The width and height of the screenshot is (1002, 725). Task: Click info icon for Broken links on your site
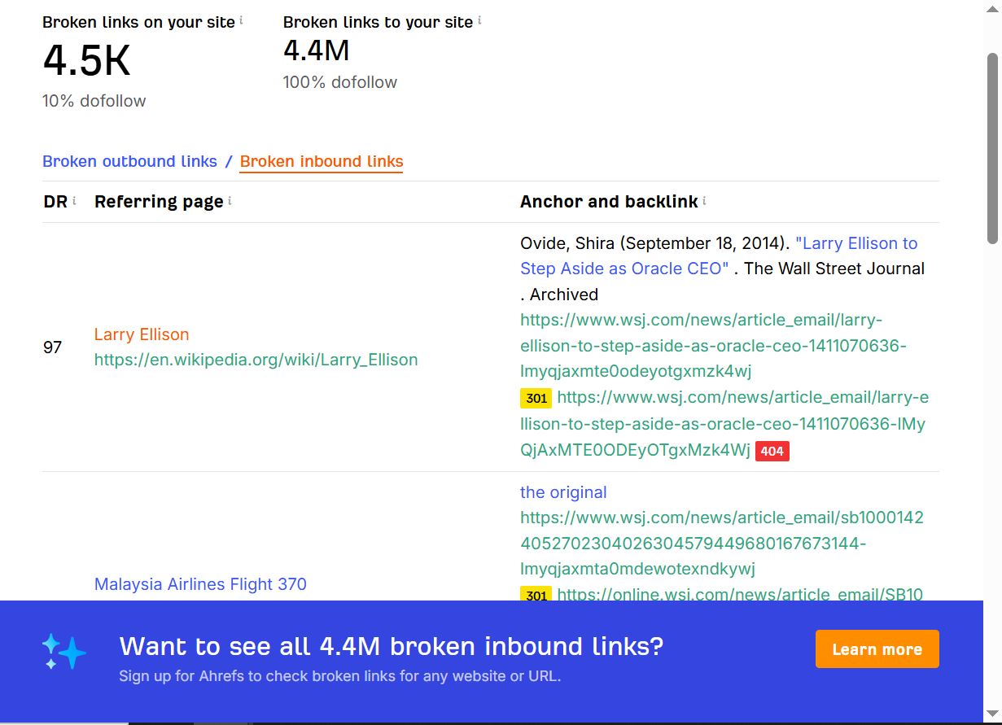point(241,20)
